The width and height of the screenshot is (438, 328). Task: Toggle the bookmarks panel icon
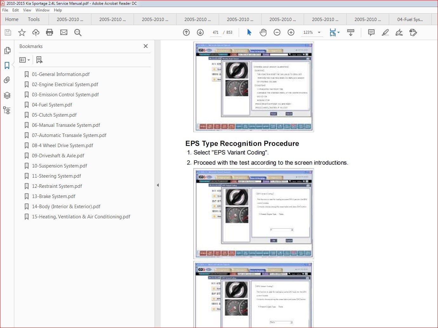tap(7, 65)
